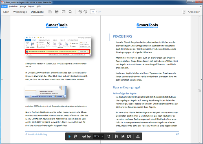Enter full screen mode icon
Image resolution: width=203 pixels, height=144 pixels.
pyautogui.click(x=129, y=136)
